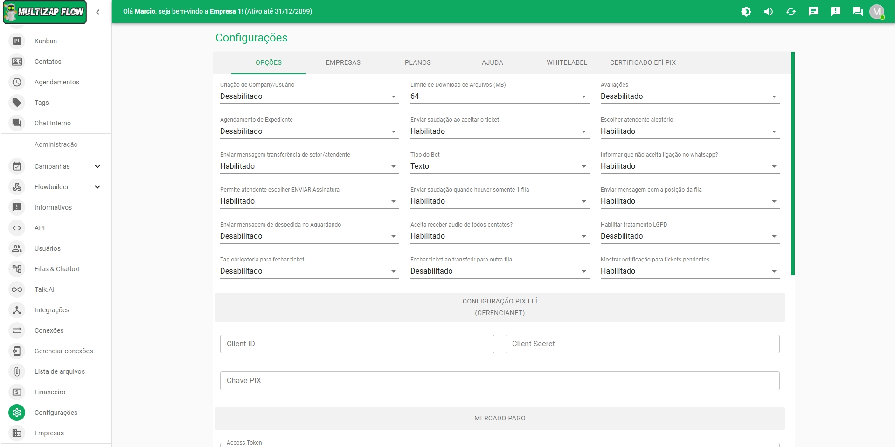The image size is (895, 447).
Task: Switch to the Empresas tab
Action: tap(343, 62)
